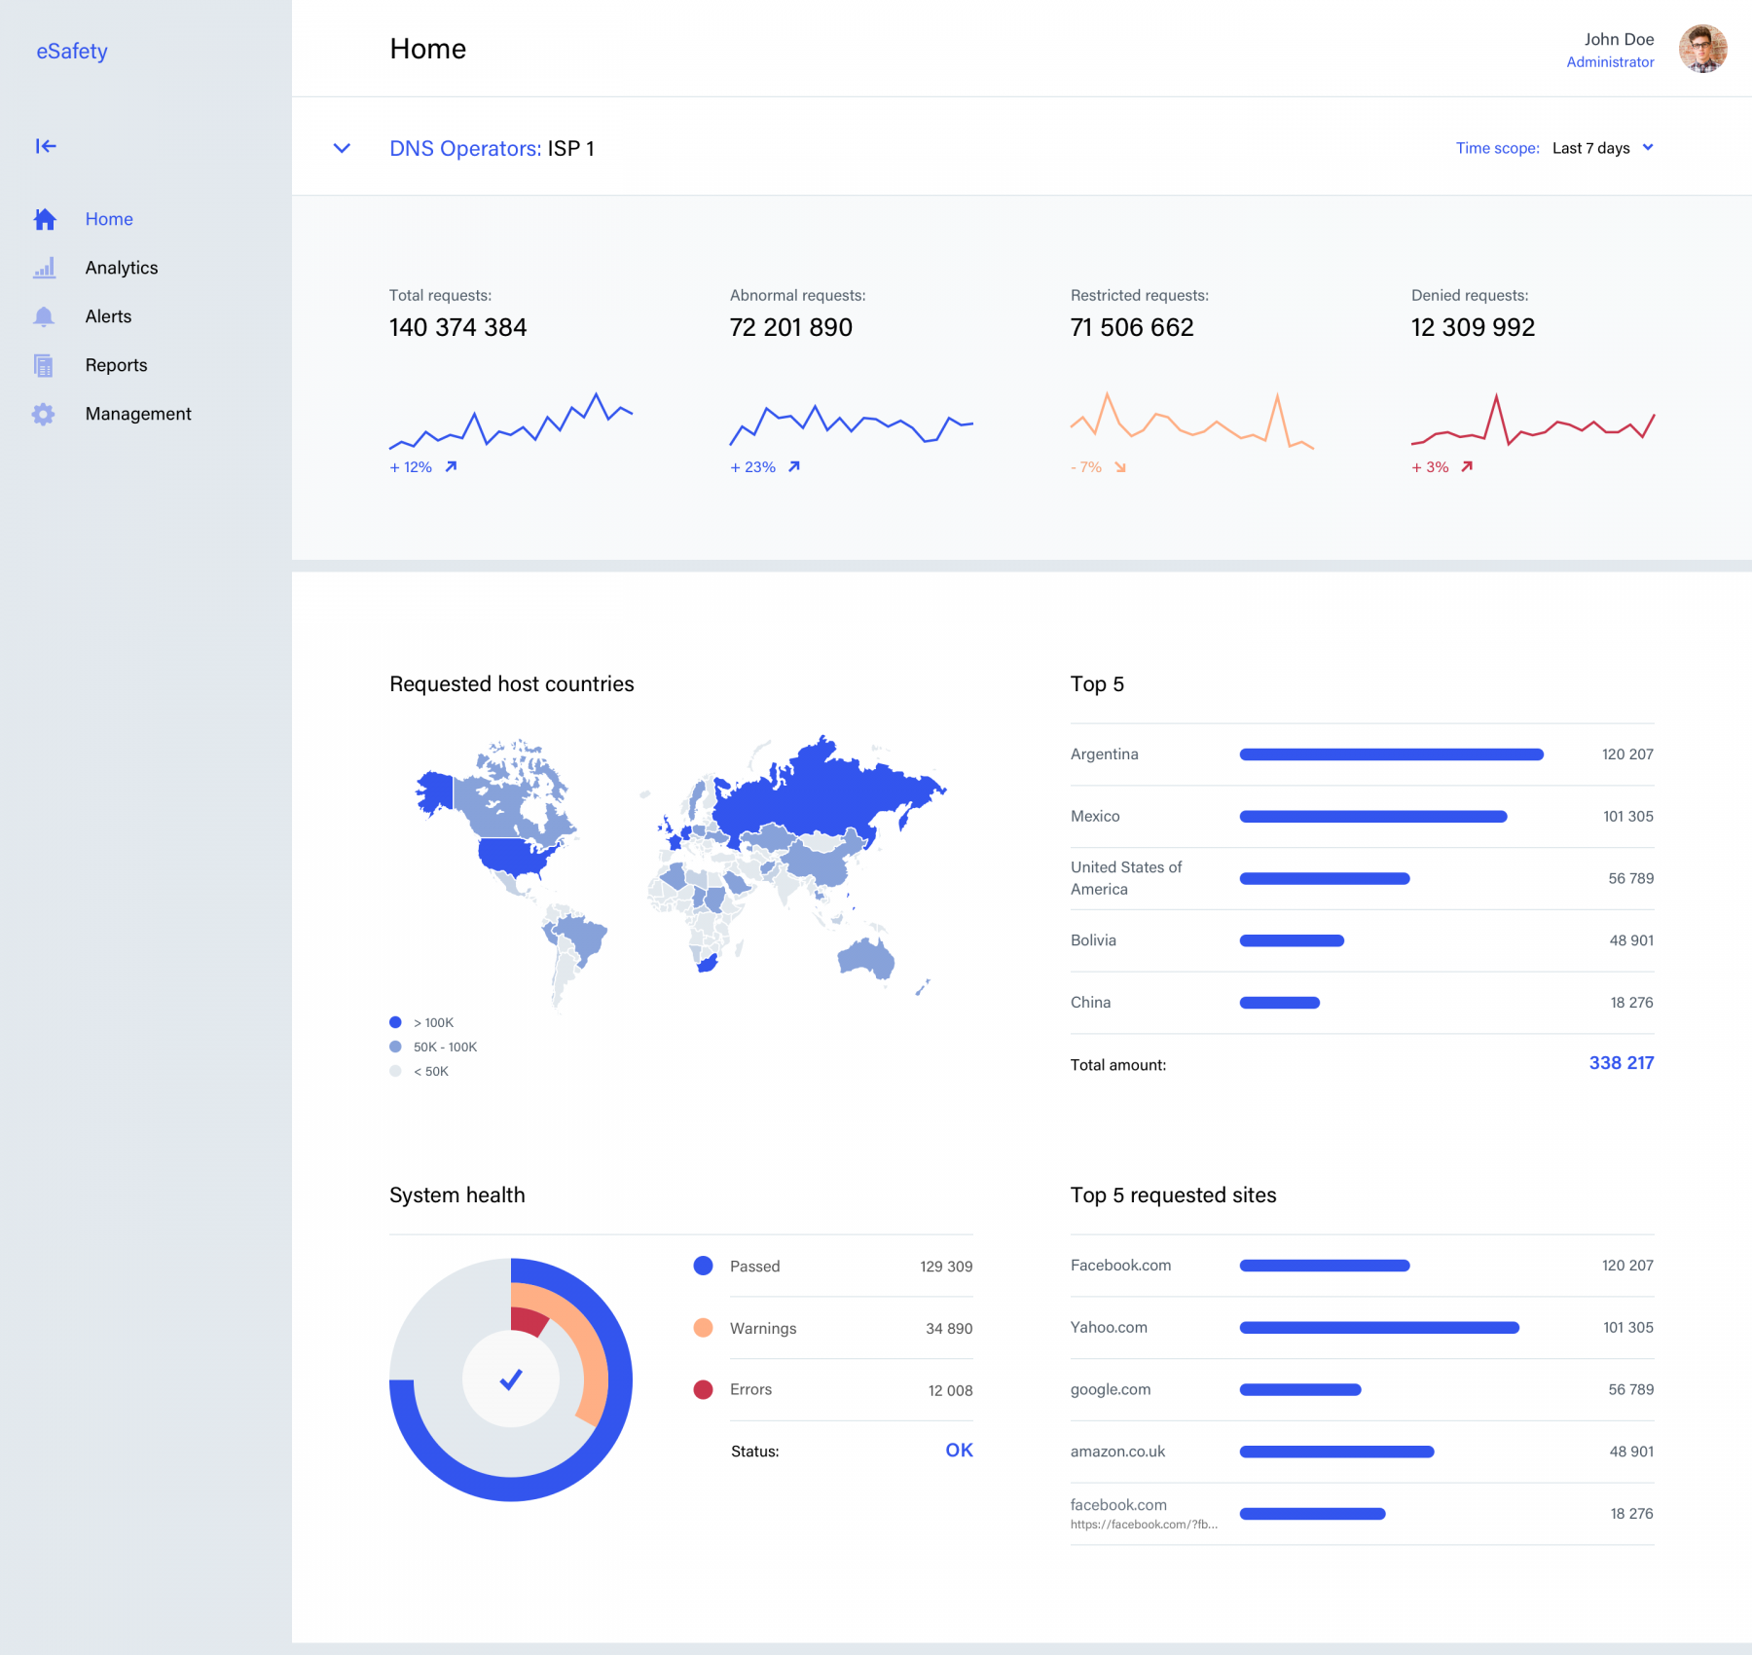Collapse the sidebar with the arrow icon
1752x1655 pixels.
[46, 146]
